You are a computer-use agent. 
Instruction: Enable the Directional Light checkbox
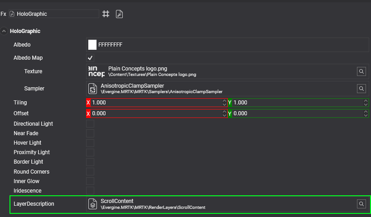coord(90,123)
